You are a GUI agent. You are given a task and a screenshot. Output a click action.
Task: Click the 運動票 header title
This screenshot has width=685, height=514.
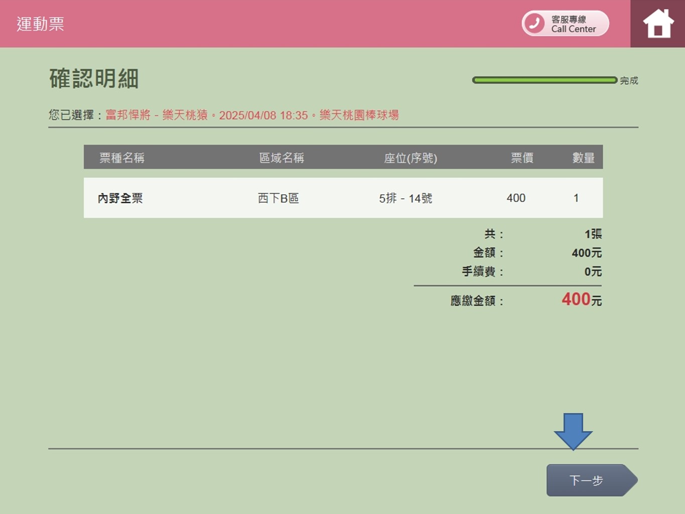40,24
